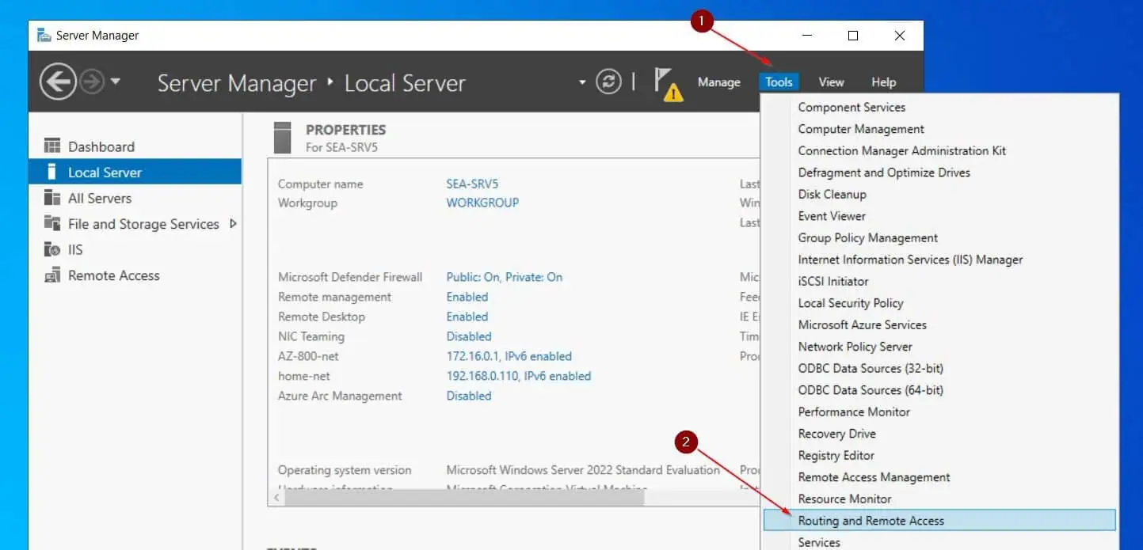The height and width of the screenshot is (550, 1143).
Task: Click the server tower icon beside PROPERTIES
Action: [283, 137]
